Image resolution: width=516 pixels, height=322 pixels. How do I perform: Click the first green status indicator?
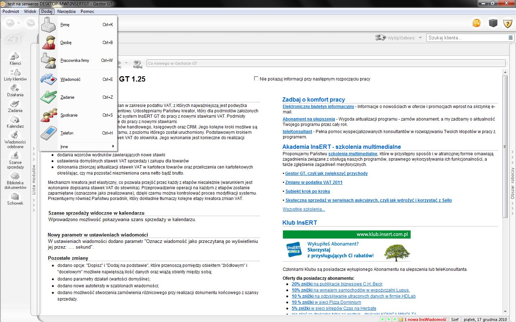click(x=382, y=319)
